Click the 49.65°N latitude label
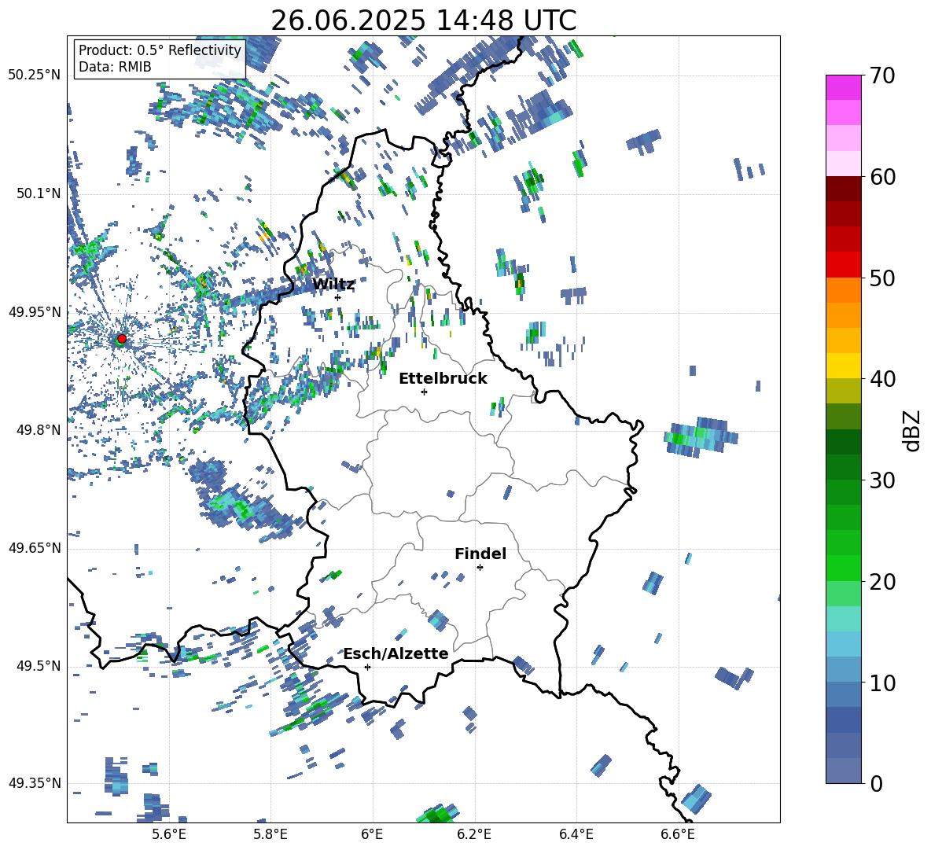The height and width of the screenshot is (850, 931). click(x=35, y=547)
